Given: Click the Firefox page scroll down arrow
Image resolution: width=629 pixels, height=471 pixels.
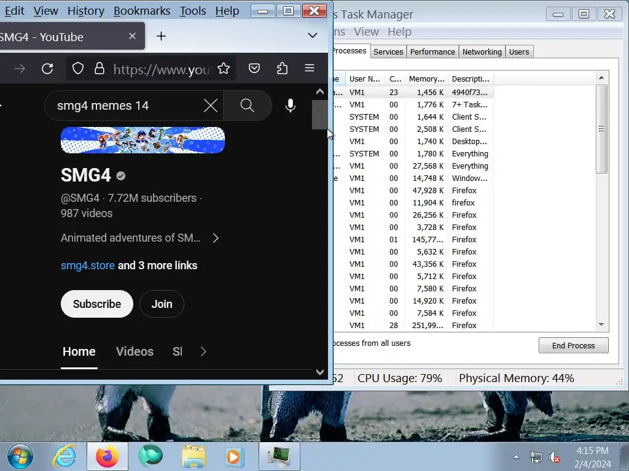Looking at the screenshot, I should [319, 372].
